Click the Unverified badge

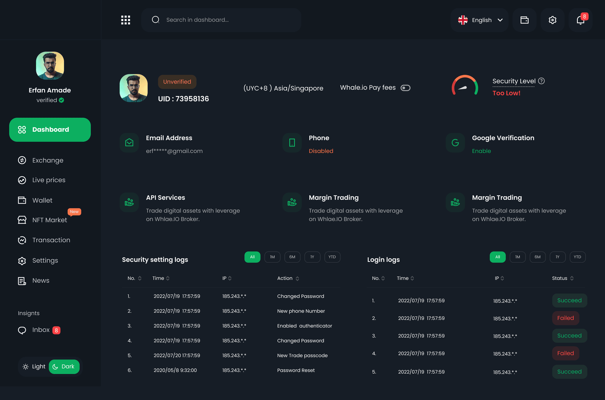(x=177, y=82)
